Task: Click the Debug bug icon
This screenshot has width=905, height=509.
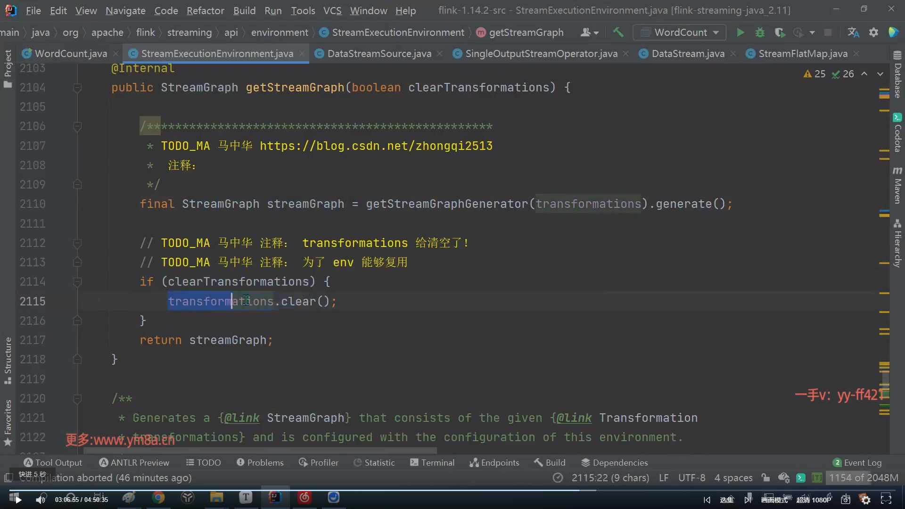Action: tap(760, 33)
